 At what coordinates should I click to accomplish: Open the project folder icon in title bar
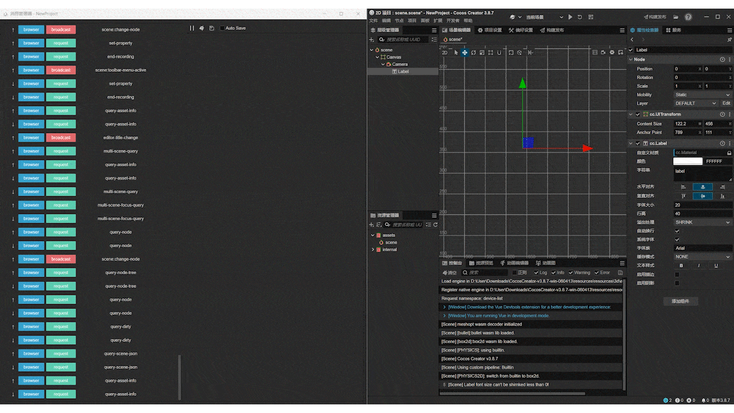tap(676, 17)
